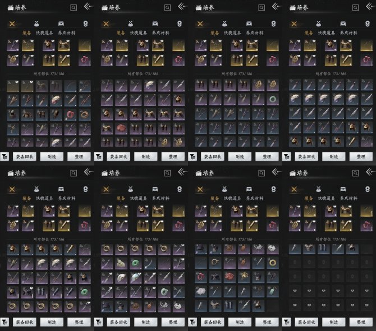Open filter options in the empty-slots panel
This screenshot has width=376, height=331.
pos(287,322)
